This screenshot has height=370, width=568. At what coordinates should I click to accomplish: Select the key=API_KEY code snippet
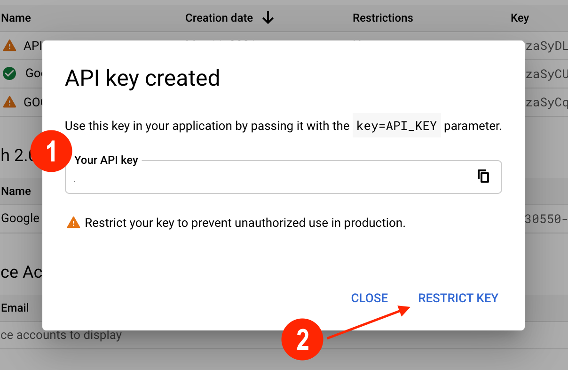pos(396,125)
